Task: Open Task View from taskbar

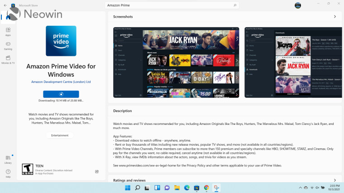Action: 147,188
